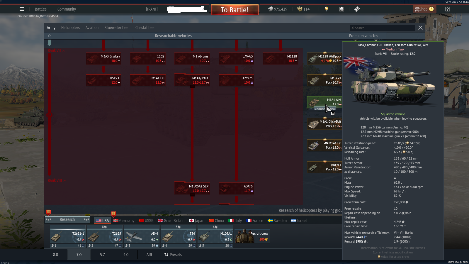Open the hamburger main menu

click(22, 9)
